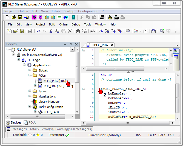Open the Configuration menu in AIPEX bar

pyautogui.click(x=88, y=11)
